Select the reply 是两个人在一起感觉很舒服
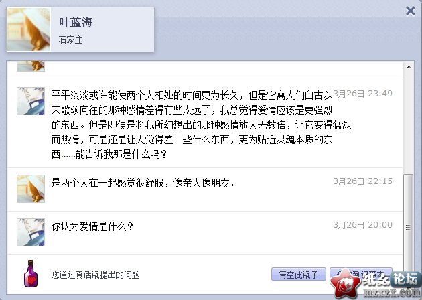The height and width of the screenshot is (300, 422). 143,183
